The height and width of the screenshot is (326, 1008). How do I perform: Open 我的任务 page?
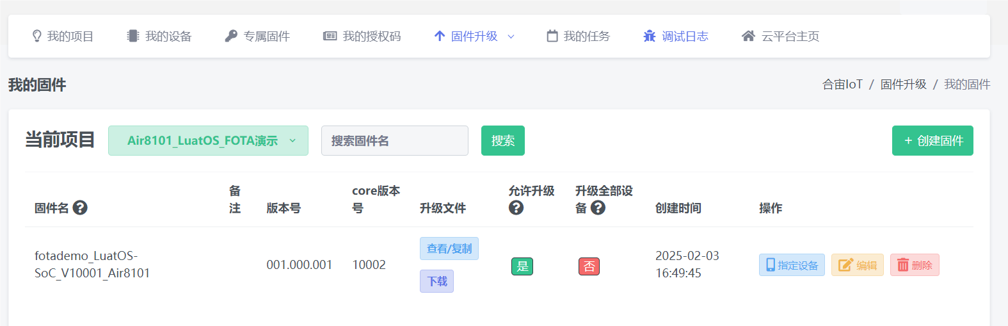579,36
